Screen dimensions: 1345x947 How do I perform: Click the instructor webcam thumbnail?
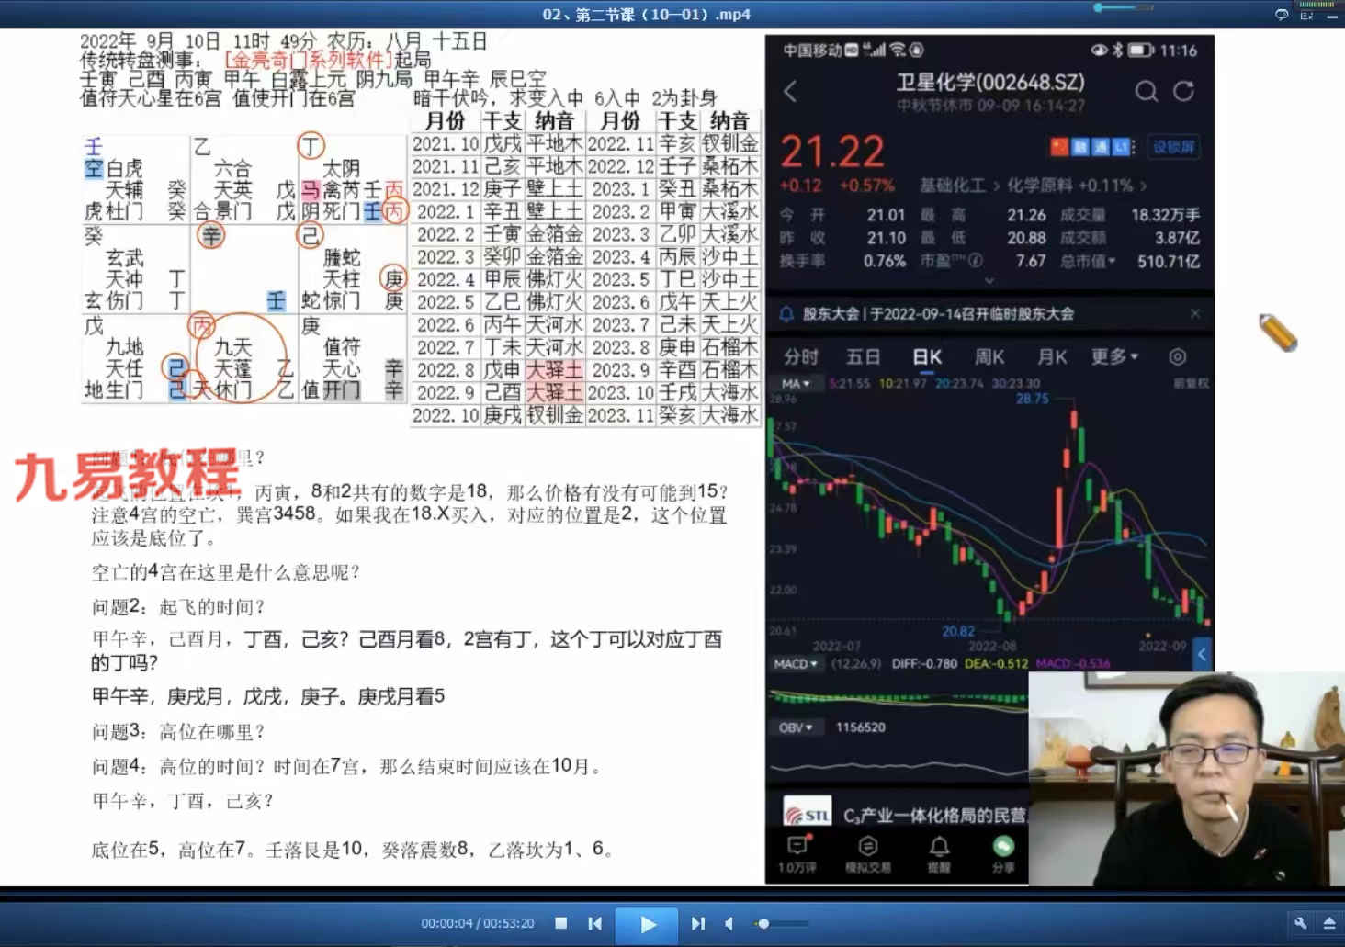pos(1186,778)
